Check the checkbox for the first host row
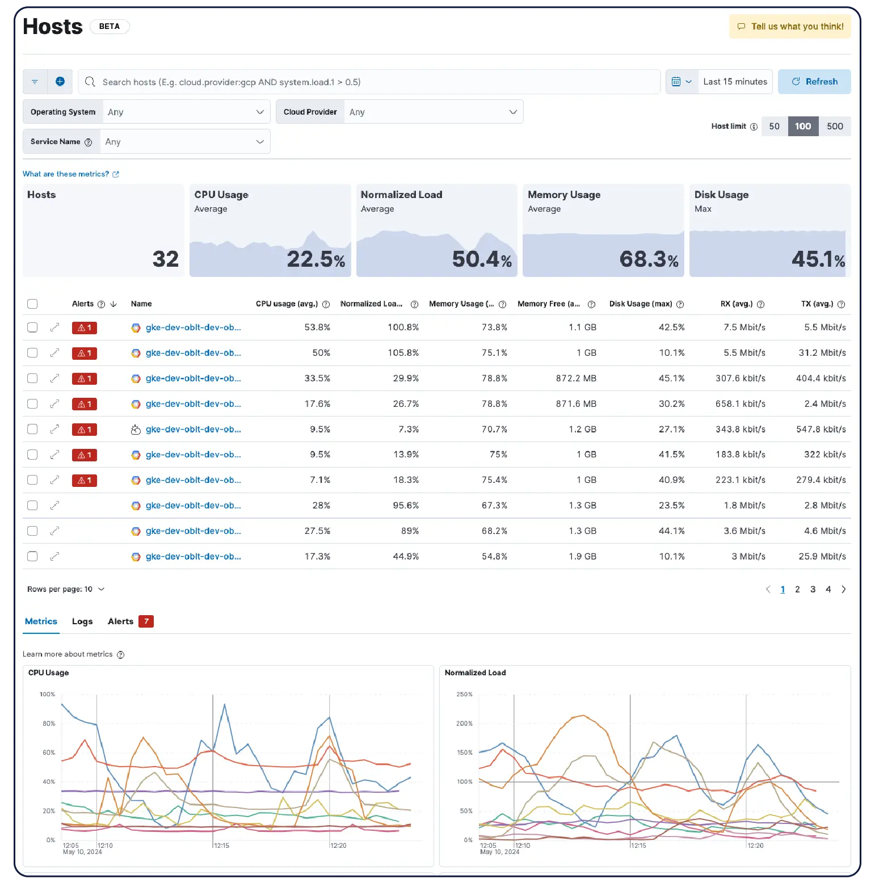This screenshot has height=883, width=875. [x=32, y=327]
